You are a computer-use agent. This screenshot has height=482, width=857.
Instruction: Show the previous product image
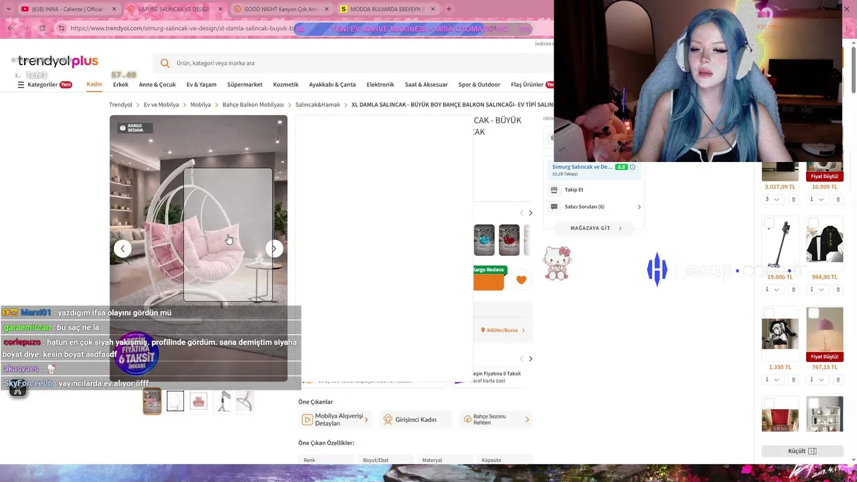point(123,249)
